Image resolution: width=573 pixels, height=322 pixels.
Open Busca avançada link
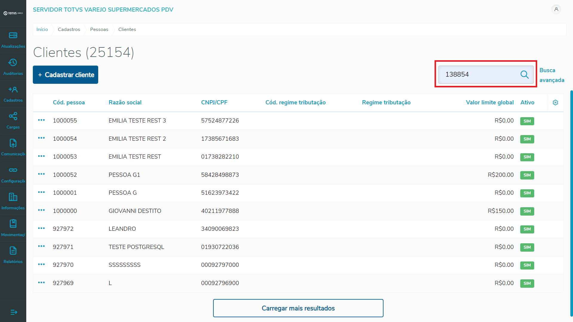click(x=552, y=75)
